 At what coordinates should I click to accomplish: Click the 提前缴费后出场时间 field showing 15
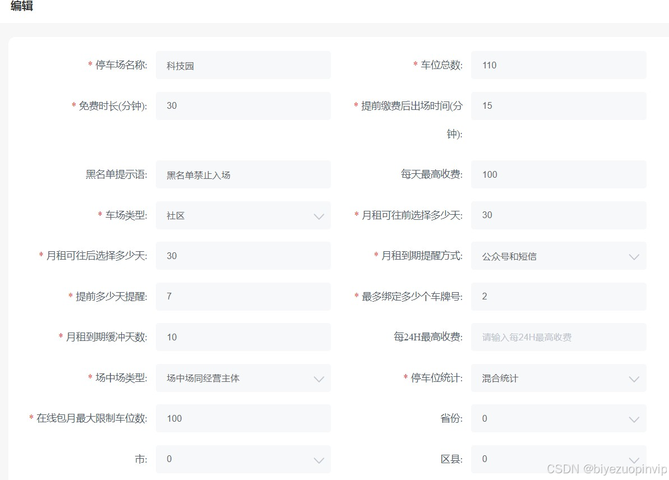pyautogui.click(x=559, y=105)
